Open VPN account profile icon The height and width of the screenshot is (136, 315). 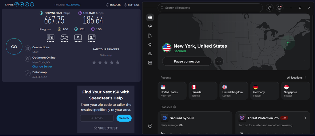[x=279, y=8]
